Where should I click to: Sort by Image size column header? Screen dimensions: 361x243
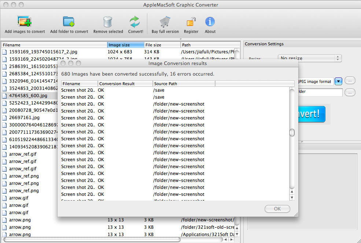click(126, 45)
